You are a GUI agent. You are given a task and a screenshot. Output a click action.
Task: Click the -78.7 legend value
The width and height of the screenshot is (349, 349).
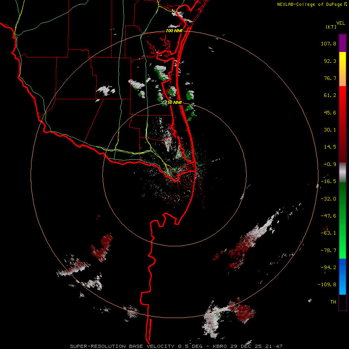pyautogui.click(x=328, y=251)
